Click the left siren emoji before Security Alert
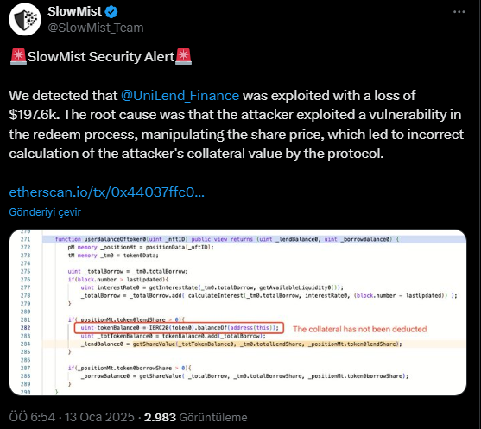 (18, 57)
